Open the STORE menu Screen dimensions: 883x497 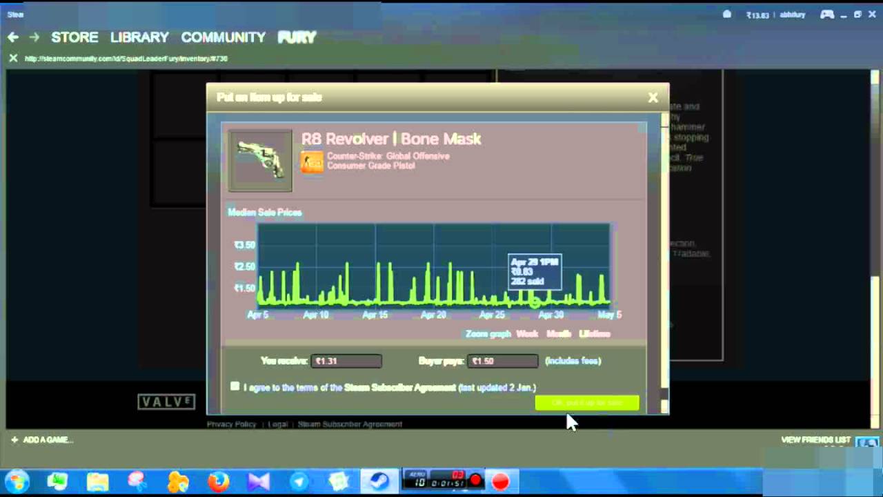pos(75,37)
